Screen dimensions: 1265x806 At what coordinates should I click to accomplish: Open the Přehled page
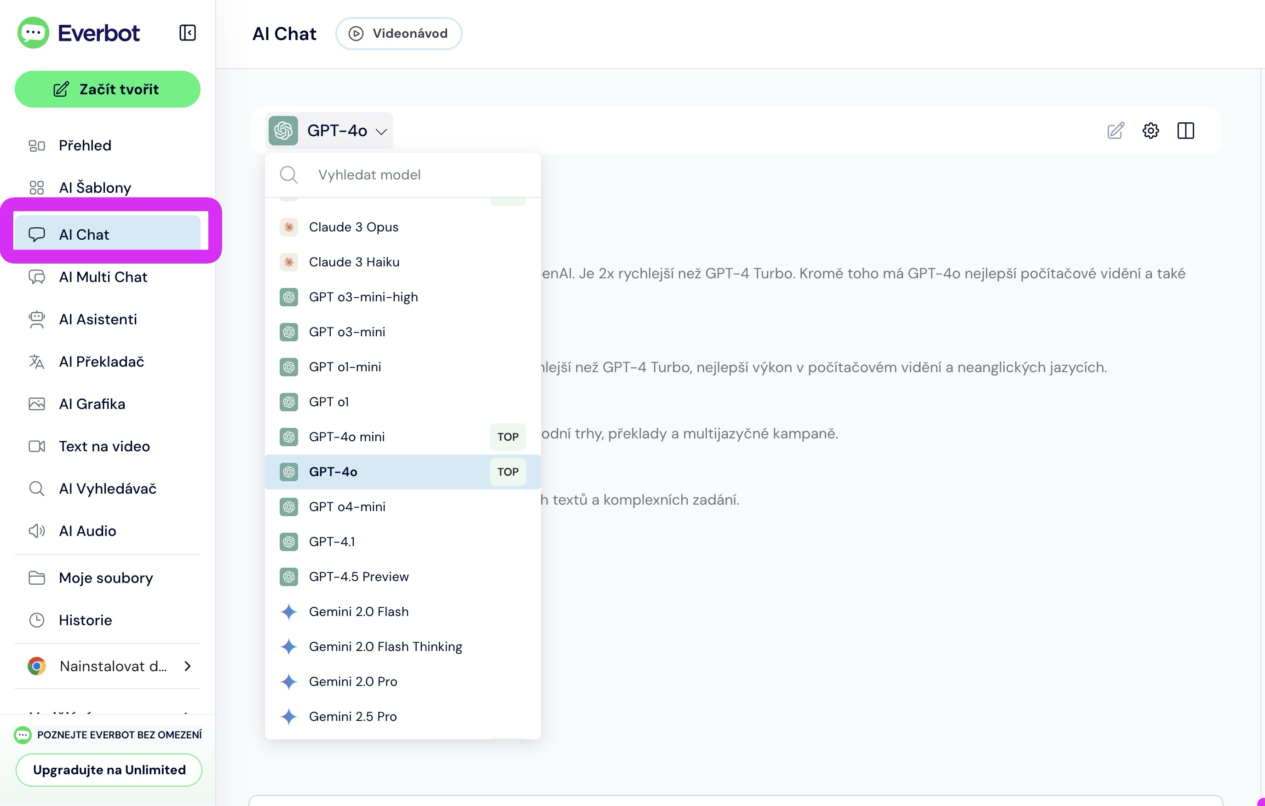tap(107, 145)
